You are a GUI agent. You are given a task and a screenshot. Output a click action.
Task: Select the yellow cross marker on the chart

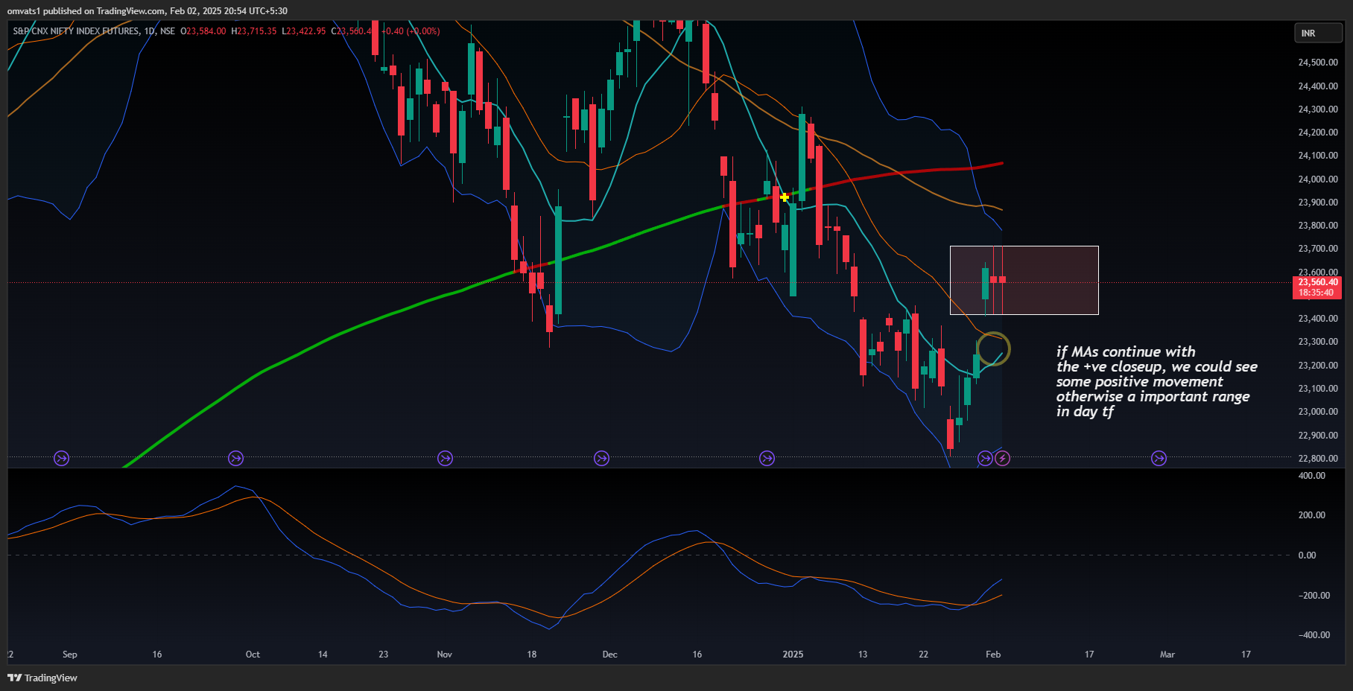785,197
